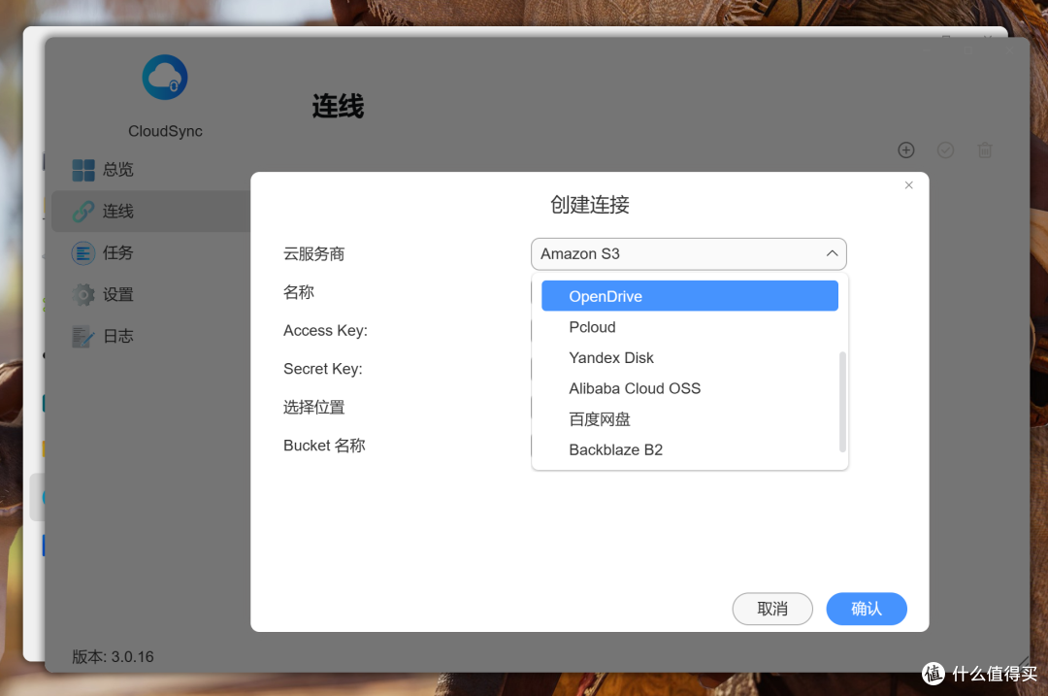The width and height of the screenshot is (1048, 696).
Task: Click the Secret Key: label
Action: [323, 369]
